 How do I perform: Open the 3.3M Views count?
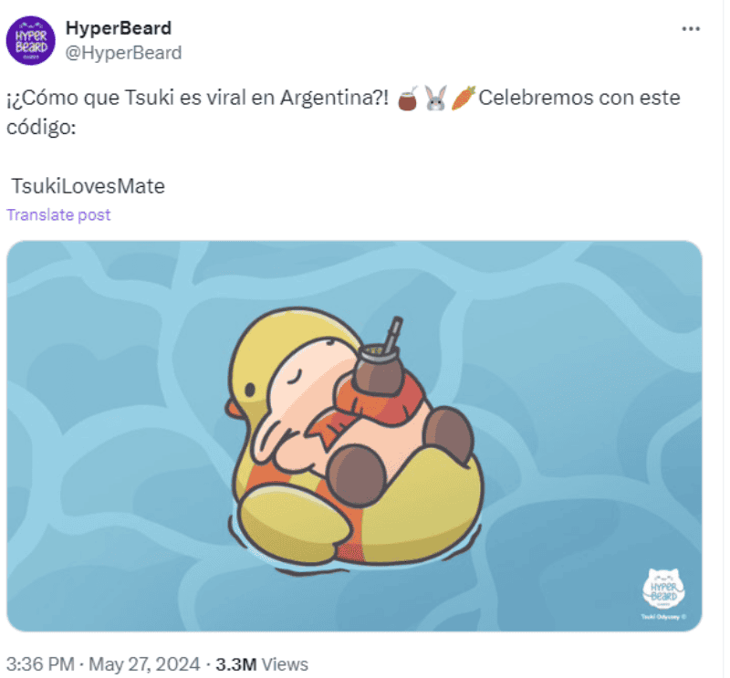261,664
